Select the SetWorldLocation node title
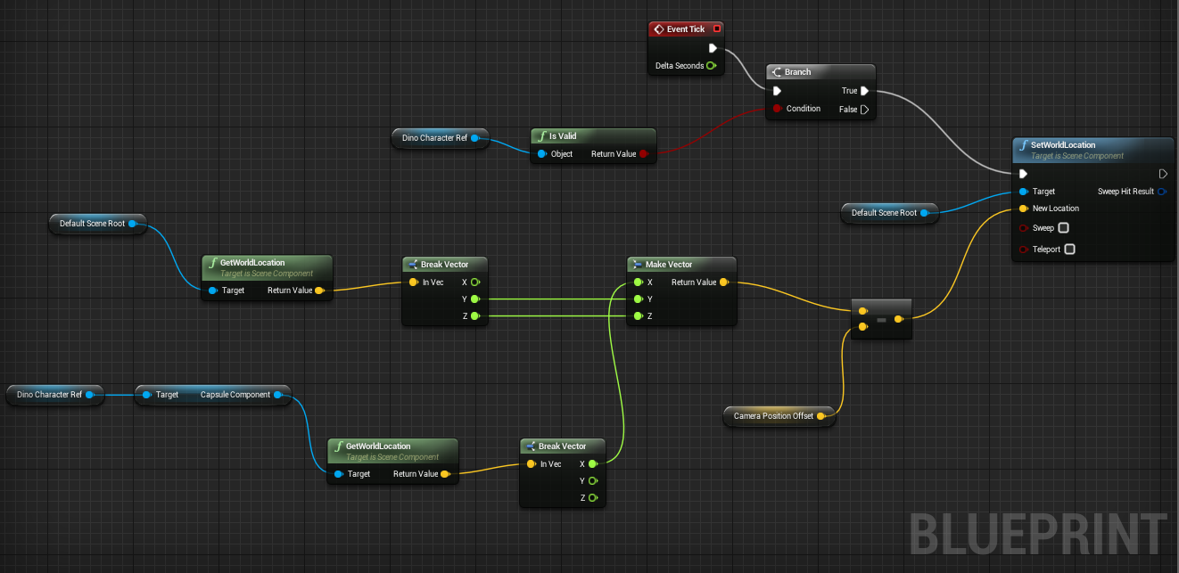This screenshot has height=573, width=1179. [1063, 145]
